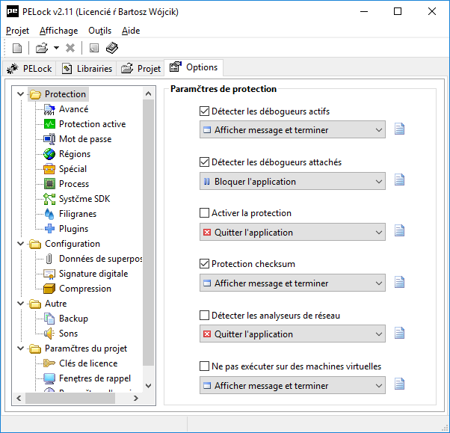450x433 pixels.
Task: Switch to the Projet tab
Action: click(x=141, y=69)
